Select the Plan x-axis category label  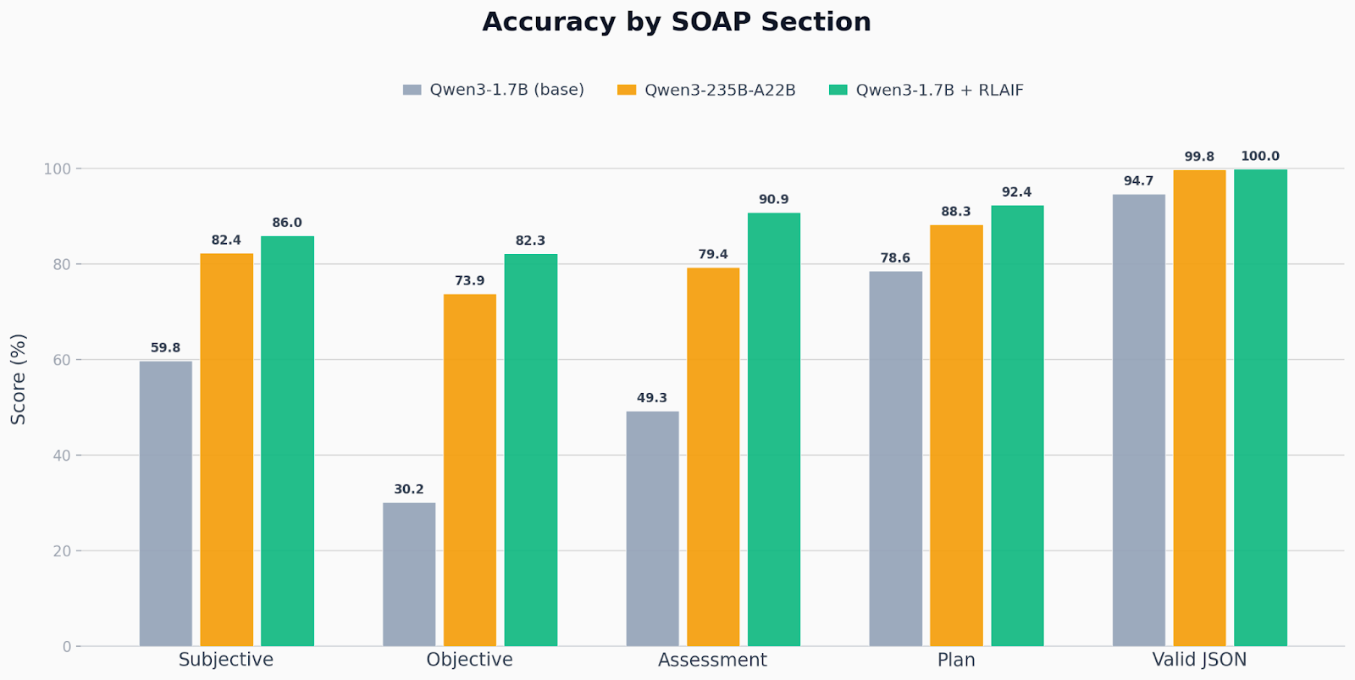(x=956, y=661)
